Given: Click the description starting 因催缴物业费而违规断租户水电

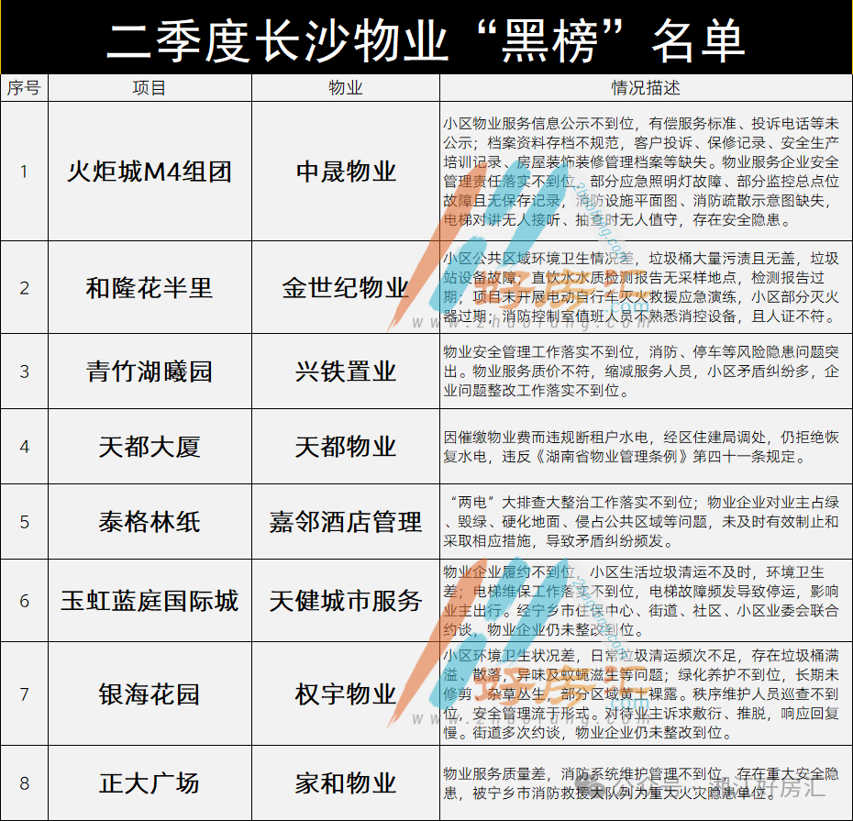Looking at the screenshot, I should click(641, 447).
